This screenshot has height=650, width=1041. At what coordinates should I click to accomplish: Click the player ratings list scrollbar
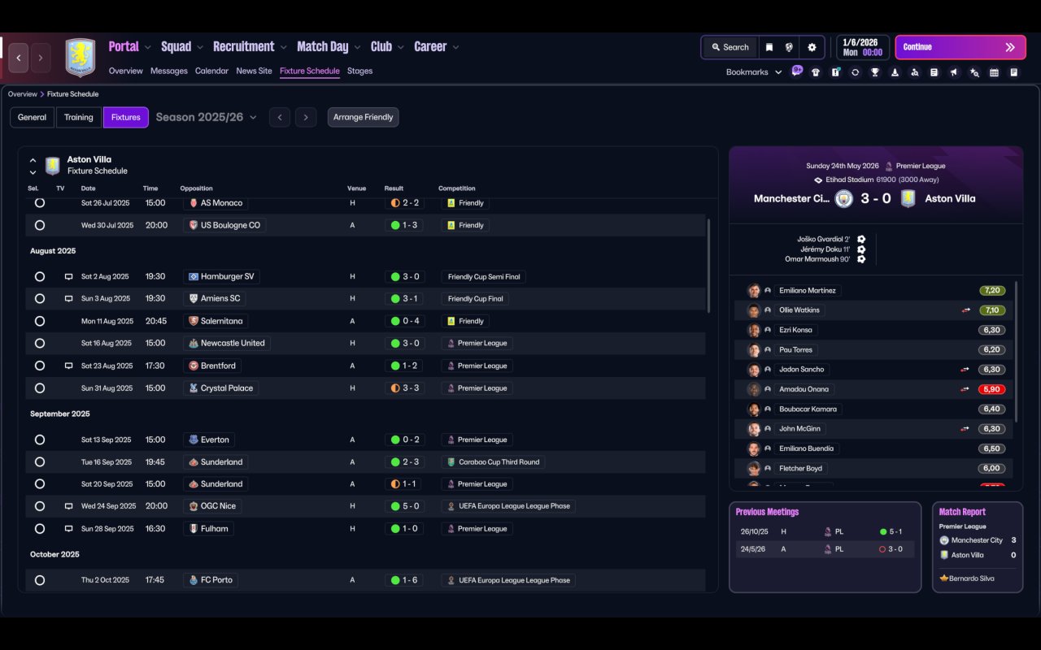coord(1017,351)
